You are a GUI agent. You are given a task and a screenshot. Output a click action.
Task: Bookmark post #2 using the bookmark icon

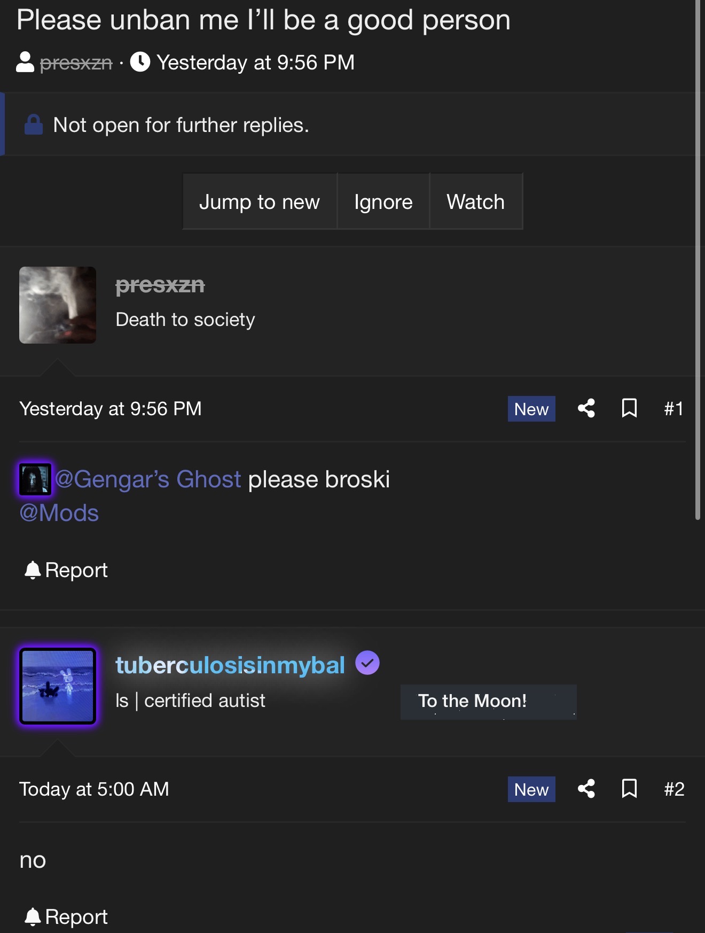pos(629,789)
